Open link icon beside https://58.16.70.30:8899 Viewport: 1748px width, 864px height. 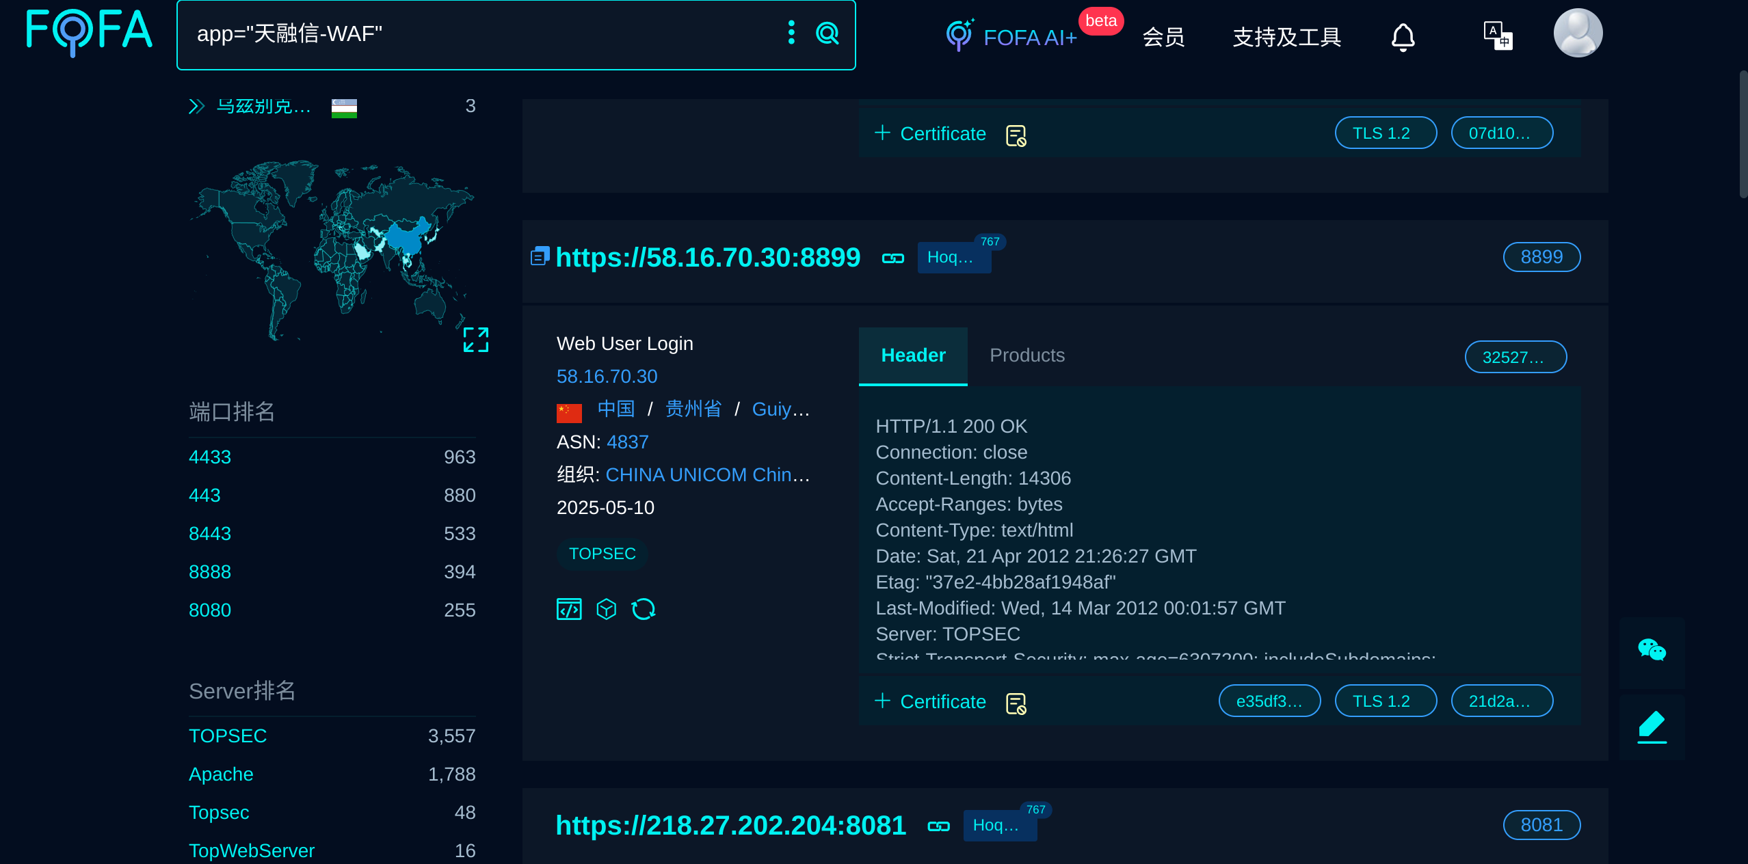[x=892, y=258]
